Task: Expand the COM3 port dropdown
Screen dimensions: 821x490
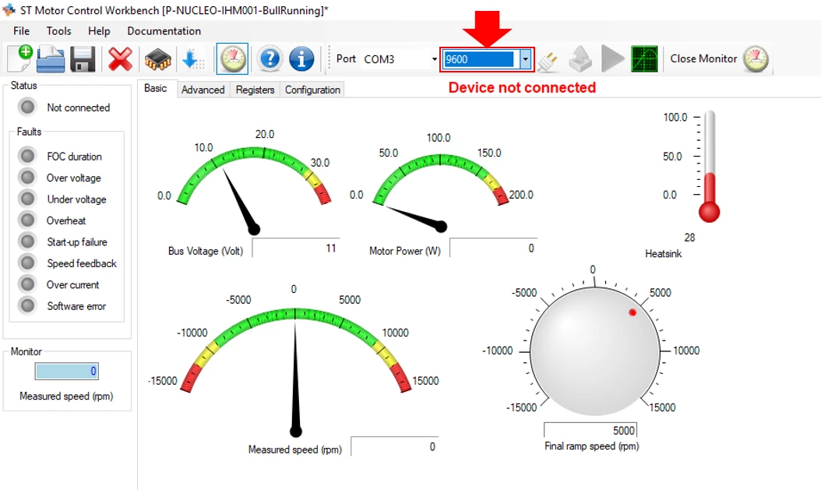Action: click(x=434, y=59)
